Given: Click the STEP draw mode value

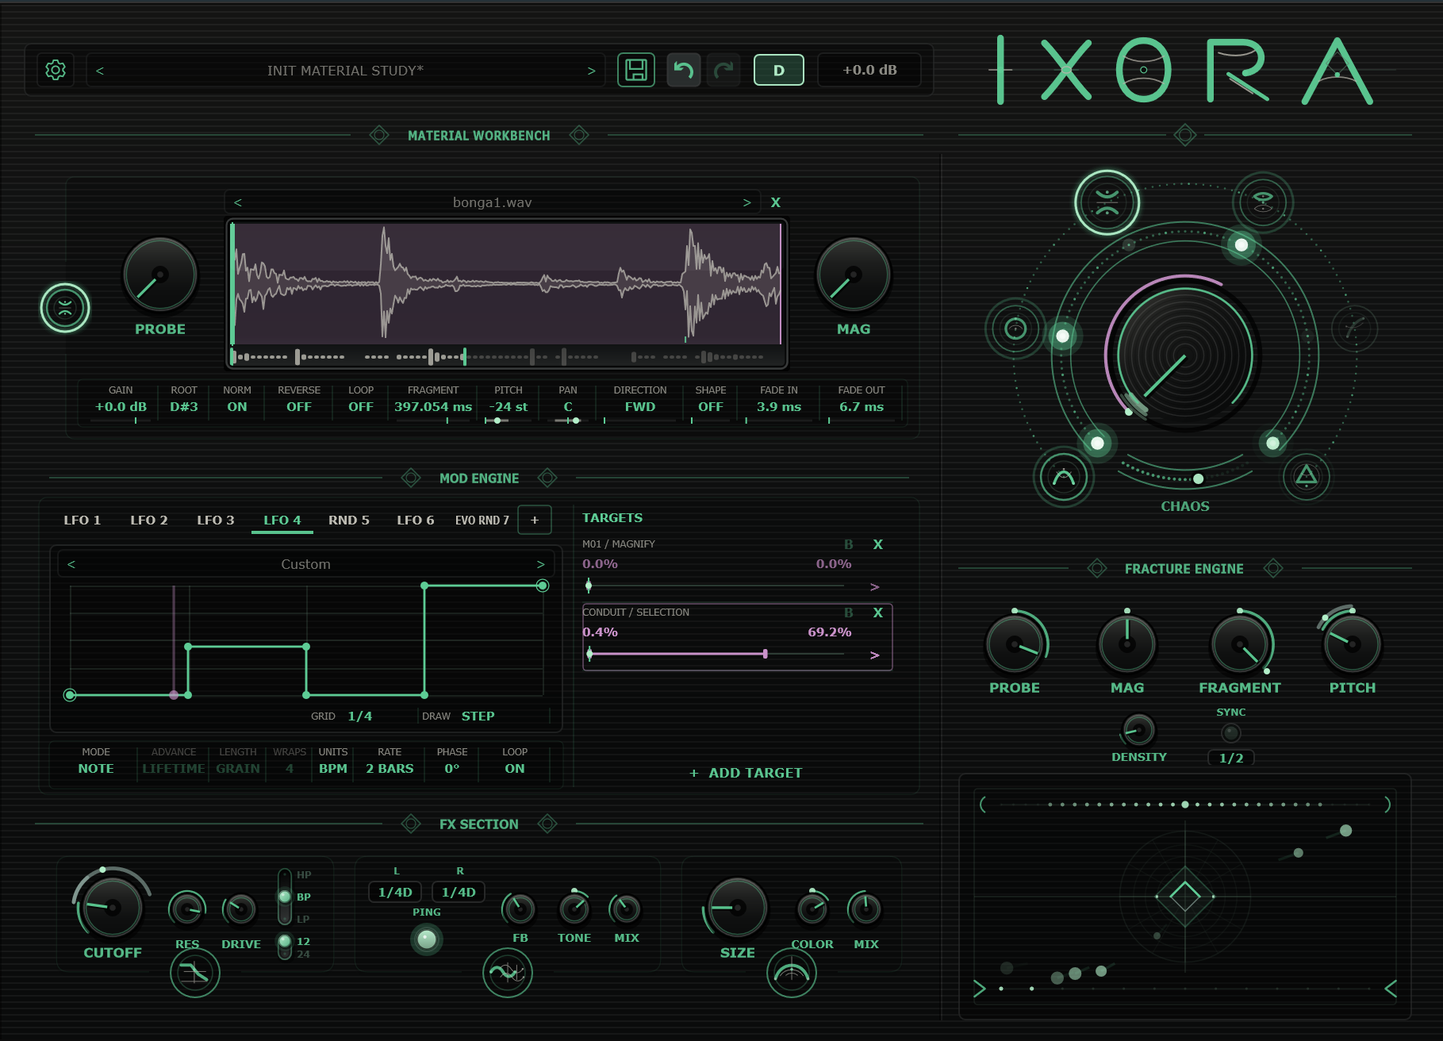Looking at the screenshot, I should coord(478,716).
